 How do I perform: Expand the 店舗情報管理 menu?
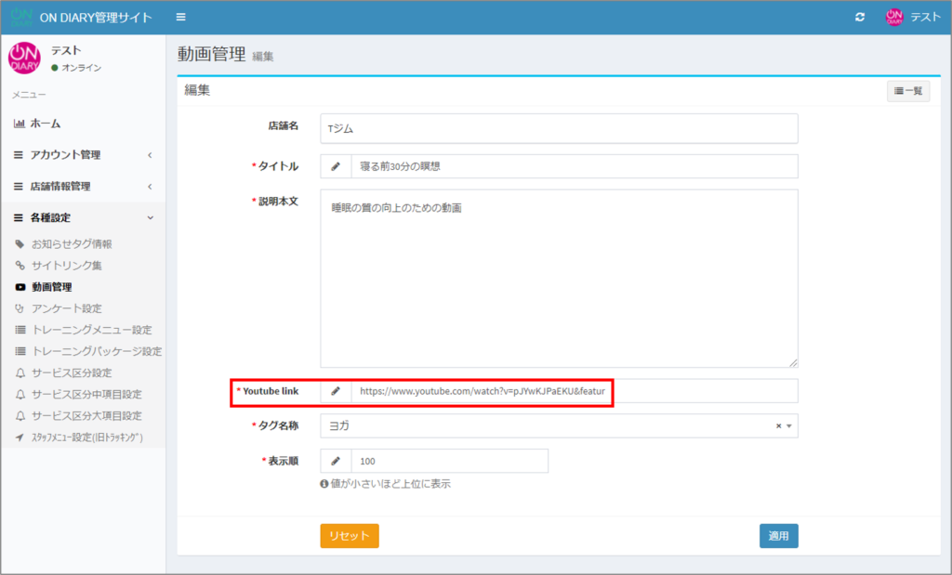82,187
